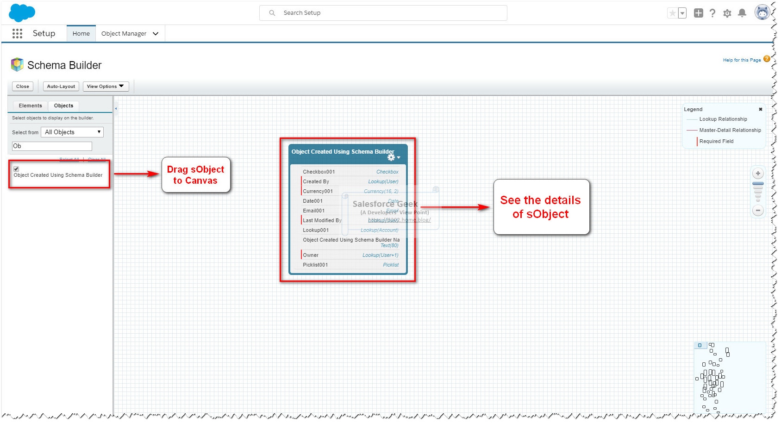Open the Select from All Objects dropdown
The image size is (781, 423).
[72, 132]
